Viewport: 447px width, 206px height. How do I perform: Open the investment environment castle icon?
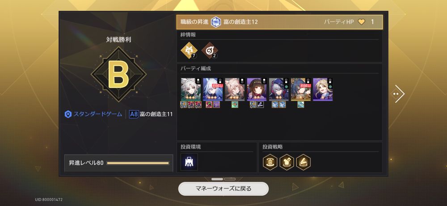189,162
